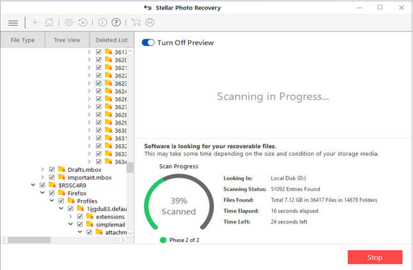Collapse the Profiles folder node

click(51, 201)
